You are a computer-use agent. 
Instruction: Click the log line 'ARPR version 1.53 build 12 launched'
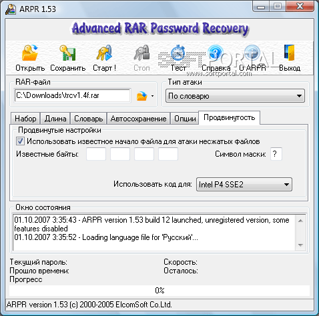151,224
